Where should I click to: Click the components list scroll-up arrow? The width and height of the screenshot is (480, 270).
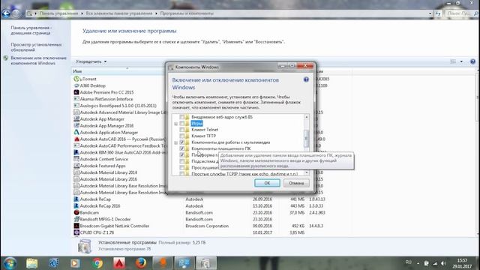[307, 117]
